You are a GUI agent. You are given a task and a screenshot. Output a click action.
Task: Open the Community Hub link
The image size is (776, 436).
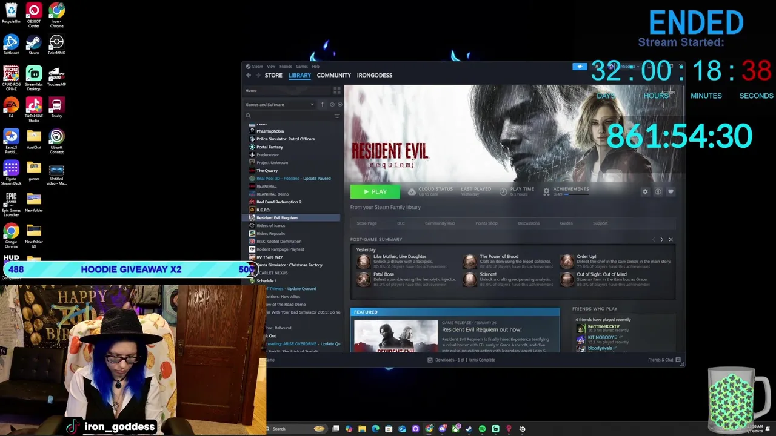440,223
